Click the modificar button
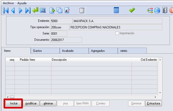 (31, 103)
